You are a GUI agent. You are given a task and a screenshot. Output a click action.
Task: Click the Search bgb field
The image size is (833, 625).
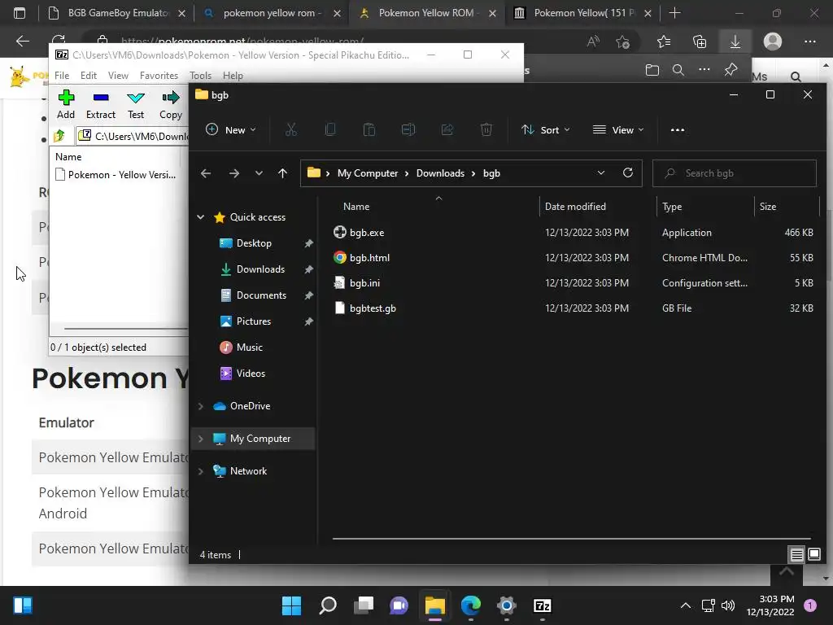(x=735, y=173)
